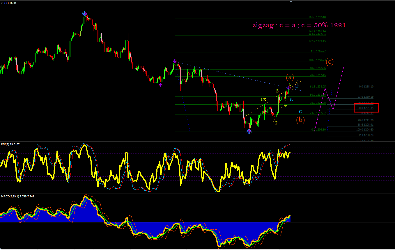Select the blue dashed descending trendline

[239, 76]
